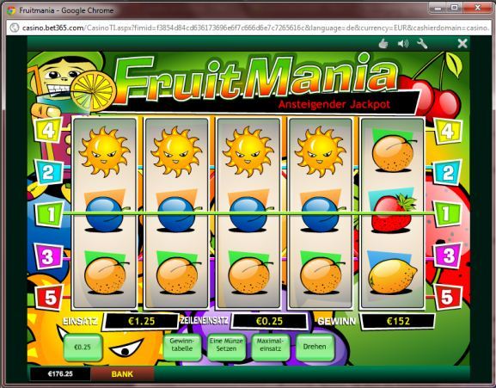Open the BANK cashier tab

122,374
